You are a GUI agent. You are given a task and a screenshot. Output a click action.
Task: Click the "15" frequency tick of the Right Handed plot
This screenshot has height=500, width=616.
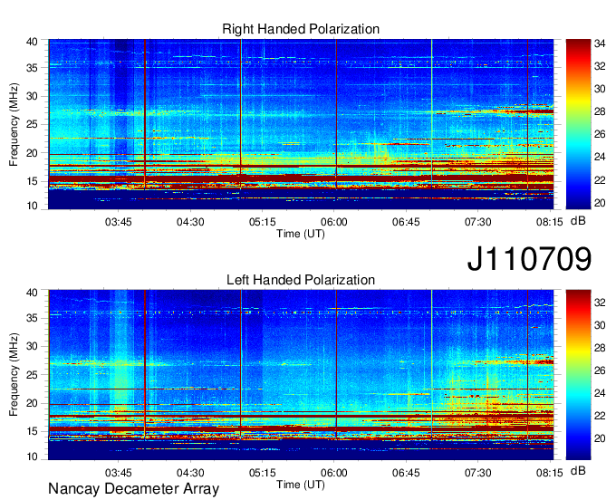point(32,181)
